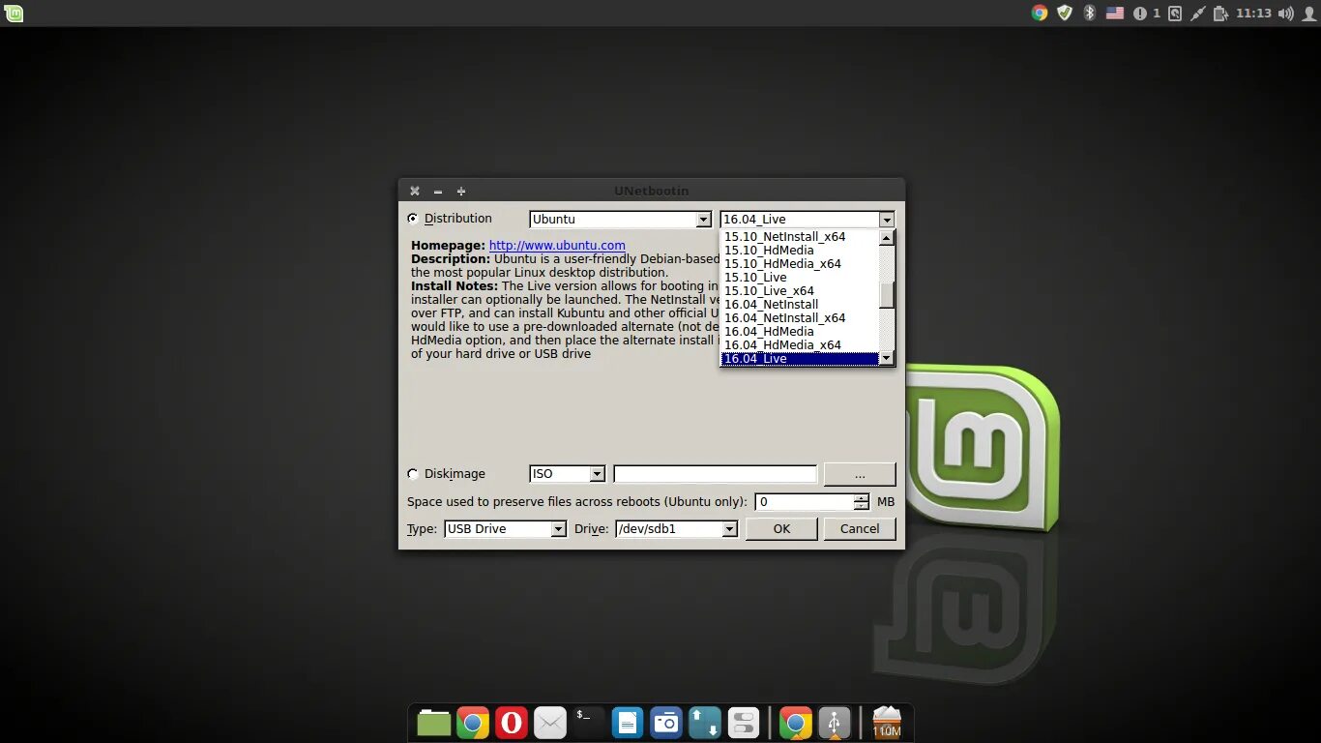Choose 16.04_HdMedia_x64 from the version list

click(800, 345)
